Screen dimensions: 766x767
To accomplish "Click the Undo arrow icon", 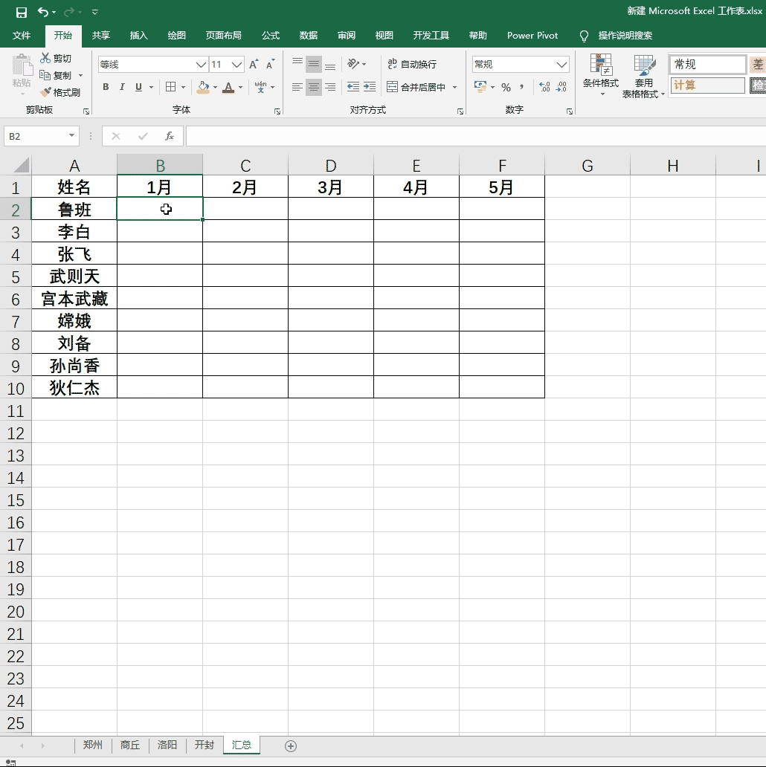I will (x=42, y=12).
